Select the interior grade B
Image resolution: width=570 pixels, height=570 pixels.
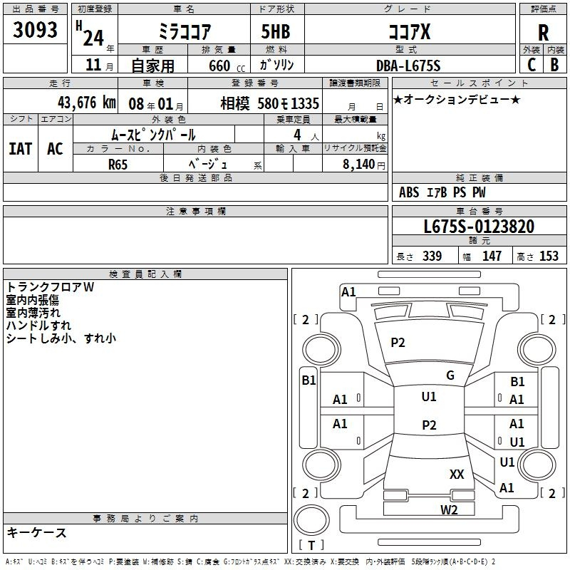click(554, 65)
